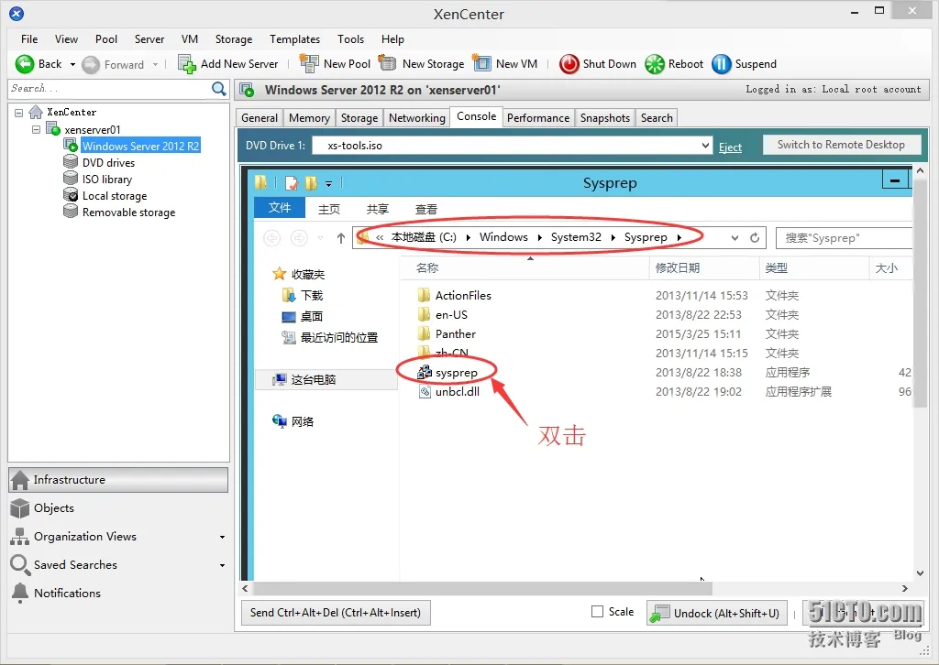Click the console horizontal scrollbar

[x=482, y=588]
